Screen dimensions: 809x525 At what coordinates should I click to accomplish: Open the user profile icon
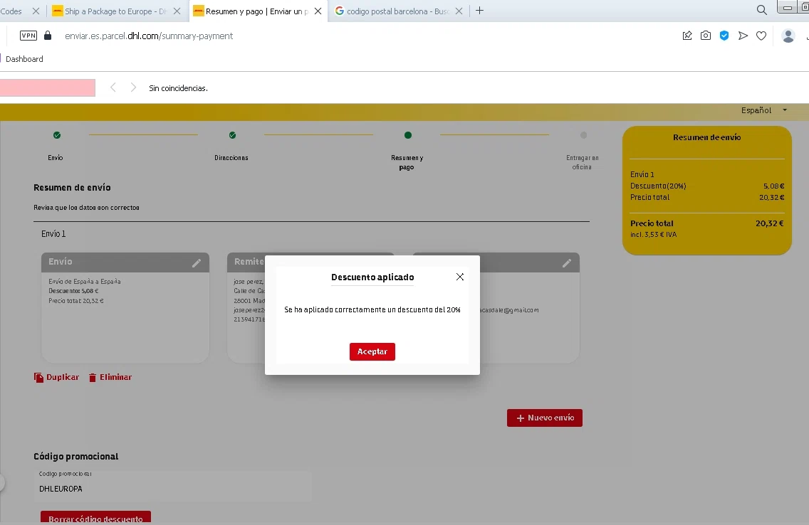788,36
